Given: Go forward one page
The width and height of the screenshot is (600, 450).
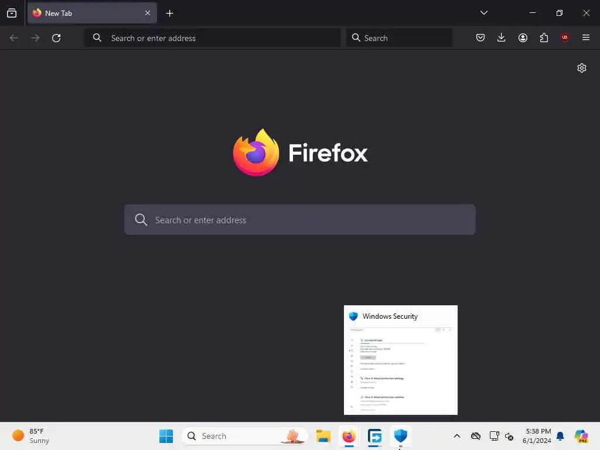Looking at the screenshot, I should [35, 38].
